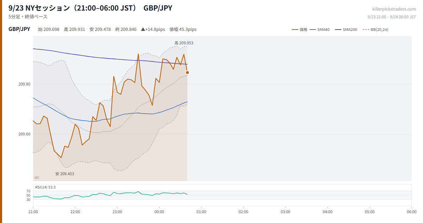Screen dimensions: 423x223
Task: Click the 安 209.478 header value
Action: pyautogui.click(x=100, y=30)
